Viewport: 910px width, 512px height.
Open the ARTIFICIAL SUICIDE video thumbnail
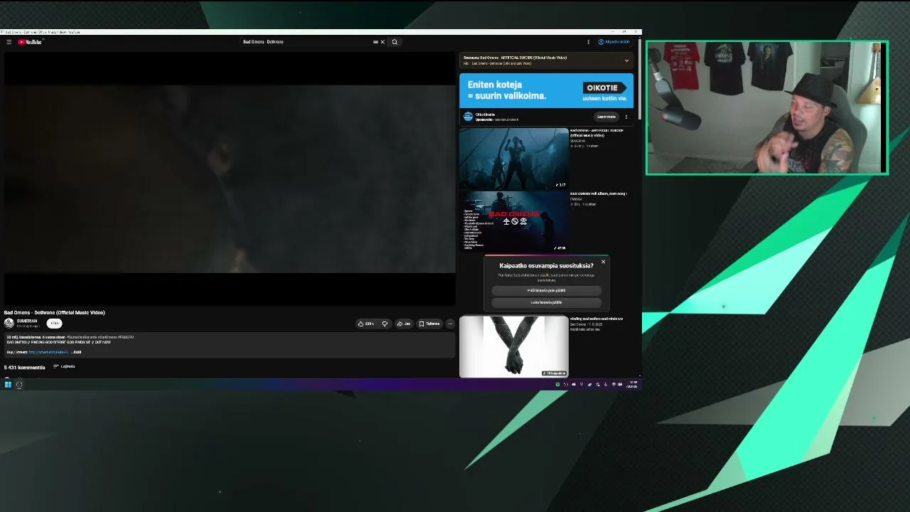click(513, 158)
